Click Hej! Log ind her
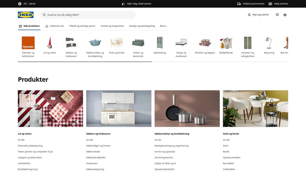The width and height of the screenshot is (306, 172). tap(260, 15)
